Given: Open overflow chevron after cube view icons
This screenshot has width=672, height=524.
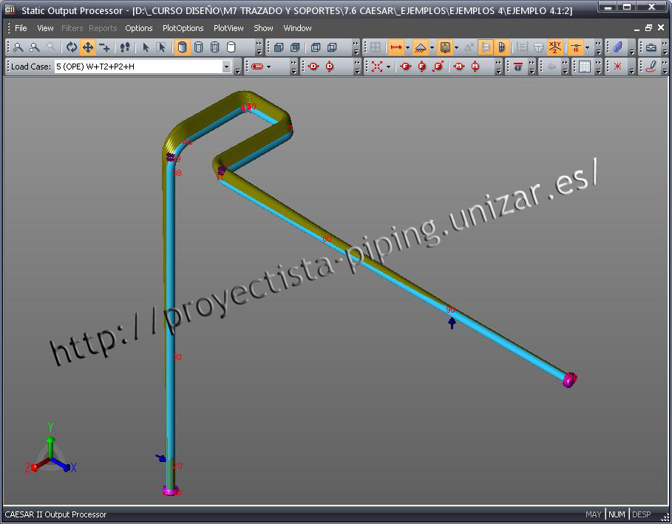Looking at the screenshot, I should point(356,47).
